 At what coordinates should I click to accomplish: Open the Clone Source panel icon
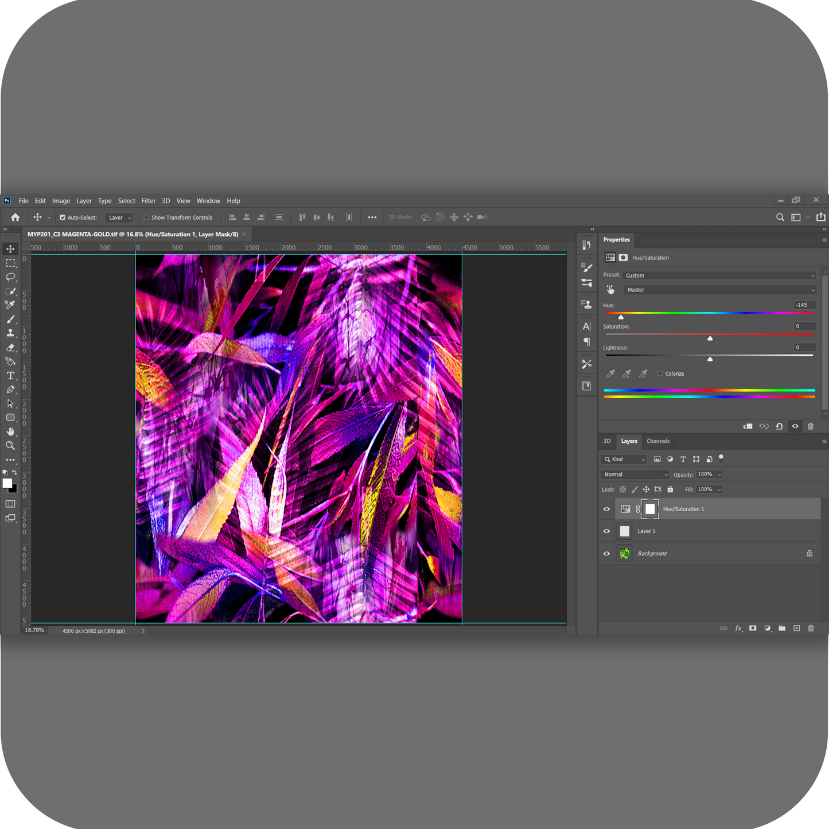click(586, 304)
